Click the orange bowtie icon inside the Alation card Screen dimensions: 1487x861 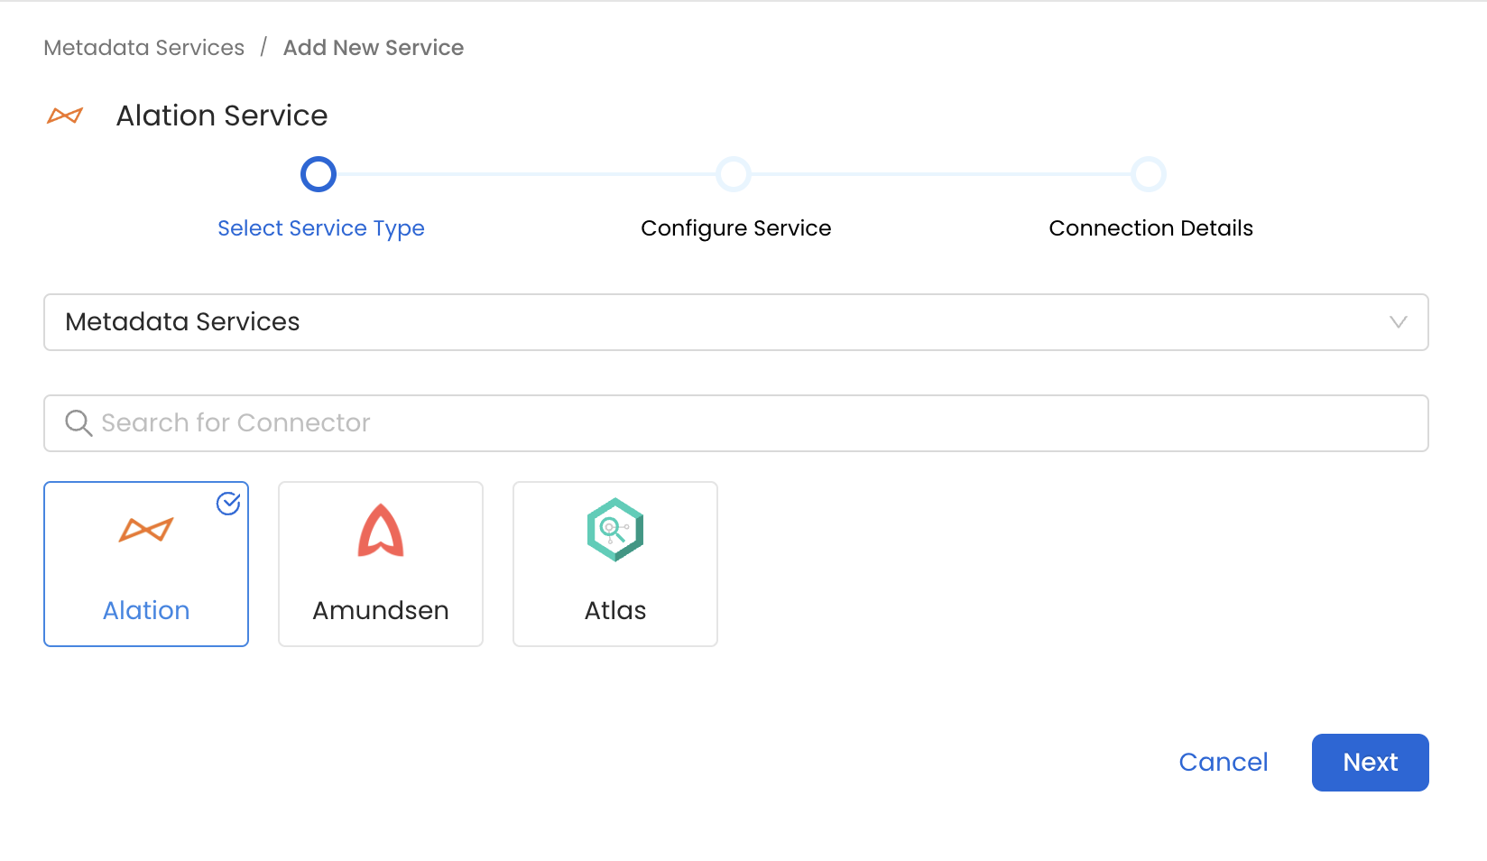click(146, 531)
